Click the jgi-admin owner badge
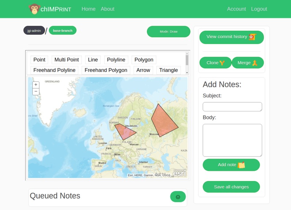The image size is (291, 210). (34, 30)
